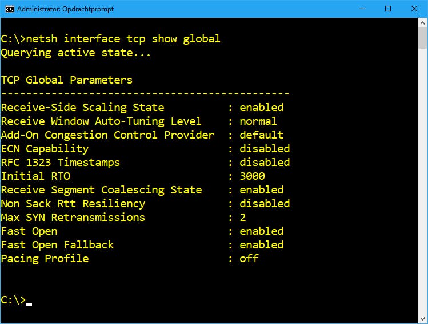Click 'enabled' value of Receive-Side Scaling State
Viewport: 428px width, 324px height.
coord(261,108)
